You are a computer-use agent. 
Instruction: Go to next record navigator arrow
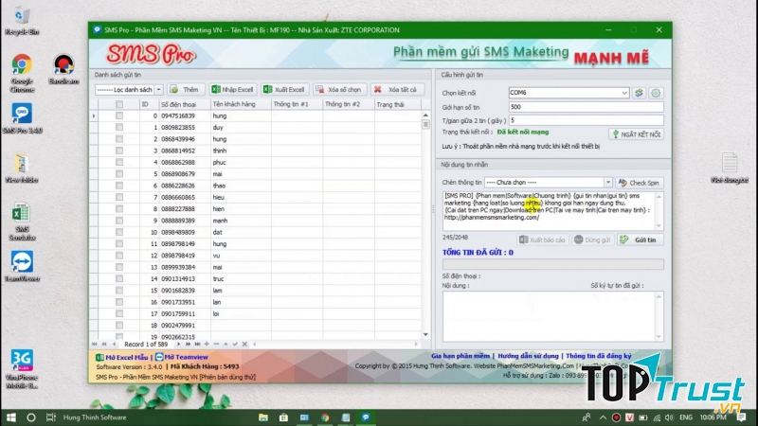[178, 344]
